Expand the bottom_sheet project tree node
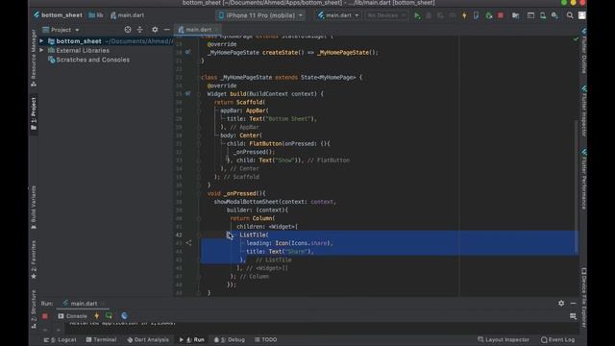615x346 pixels. point(41,41)
